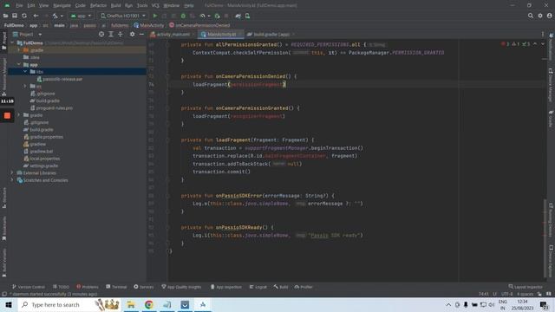Hide the Project panel with minus icon
This screenshot has height=312, width=555.
(x=141, y=35)
